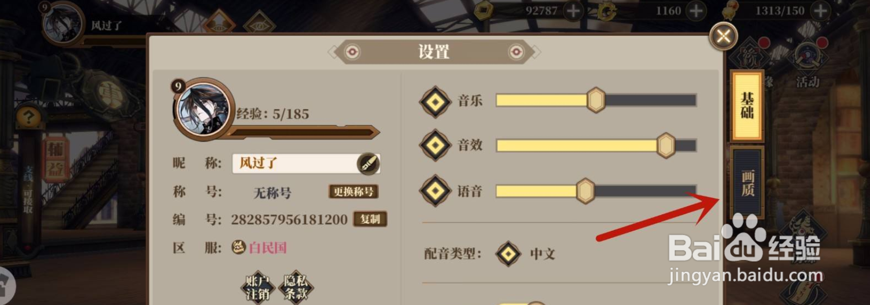870x305 pixels.
Task: Add stamina with plus next to 1313/150
Action: click(x=820, y=11)
